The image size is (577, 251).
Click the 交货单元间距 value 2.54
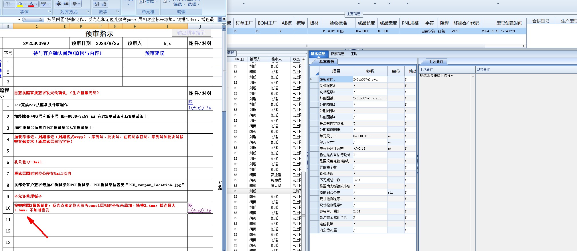[370, 211]
